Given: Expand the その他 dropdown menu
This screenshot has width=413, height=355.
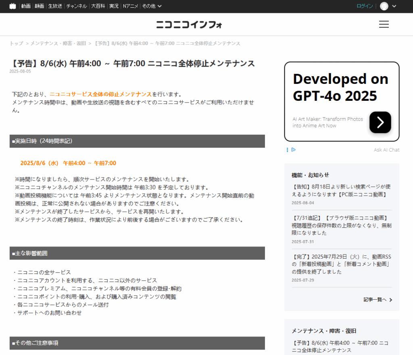Looking at the screenshot, I should [x=152, y=6].
